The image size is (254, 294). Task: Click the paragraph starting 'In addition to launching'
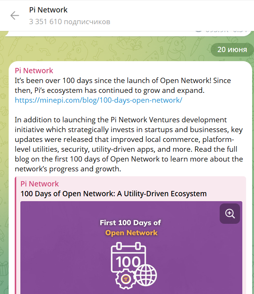(x=129, y=144)
